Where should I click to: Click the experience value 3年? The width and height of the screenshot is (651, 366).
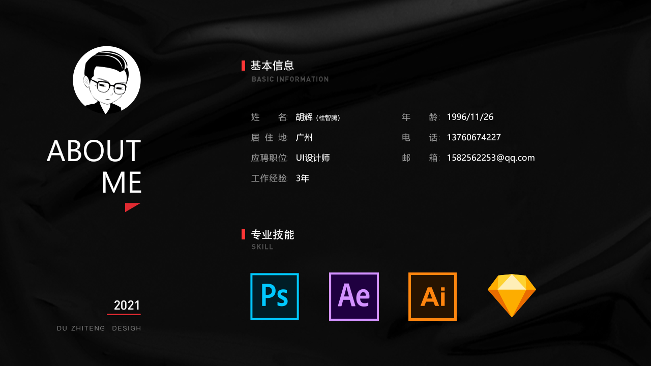303,178
